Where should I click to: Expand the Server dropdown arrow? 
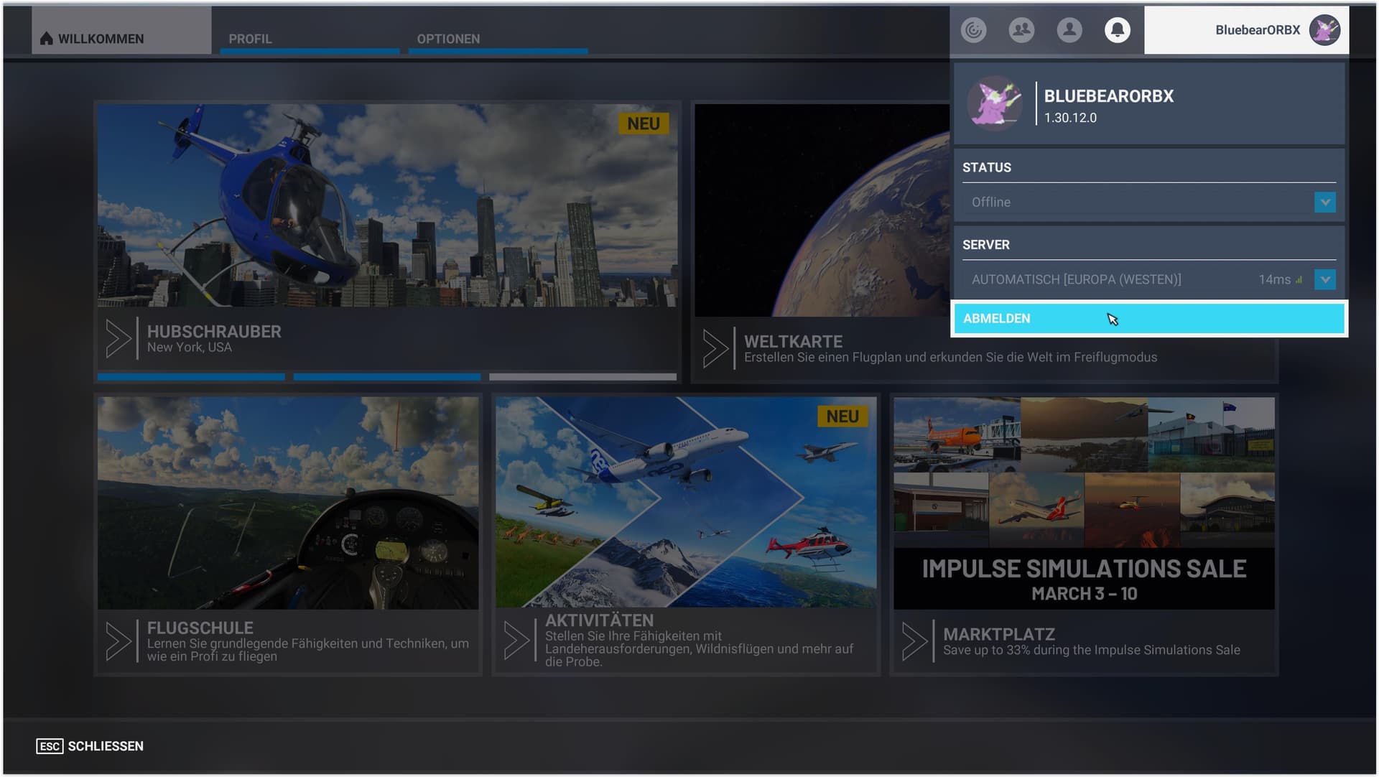(x=1325, y=279)
